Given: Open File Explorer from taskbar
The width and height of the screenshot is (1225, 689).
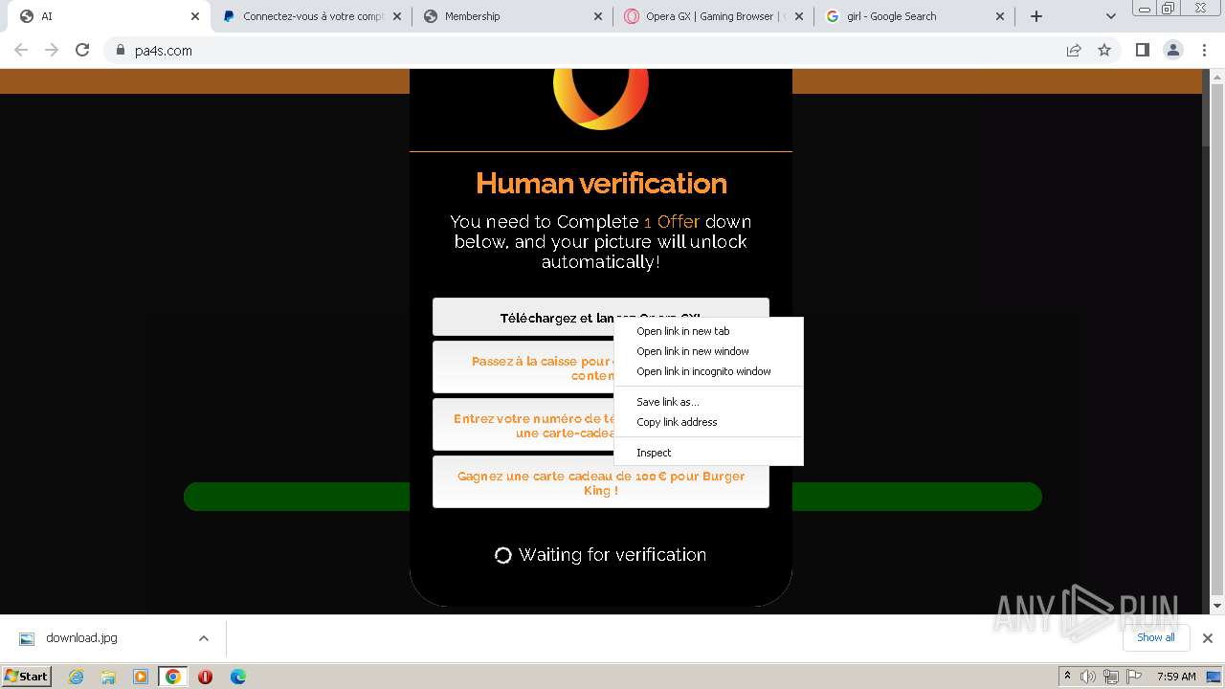Looking at the screenshot, I should pos(108,677).
